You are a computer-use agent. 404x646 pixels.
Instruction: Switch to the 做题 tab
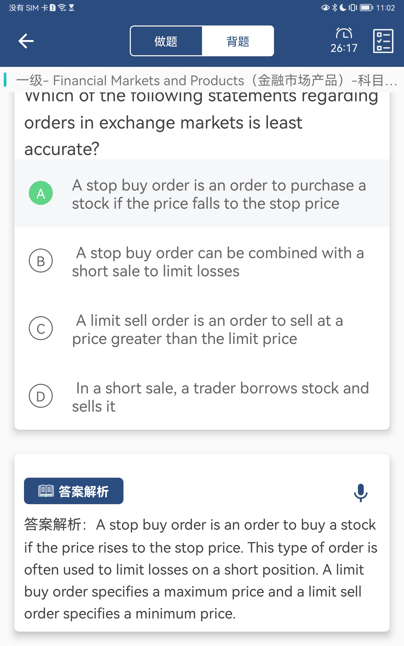coord(166,41)
